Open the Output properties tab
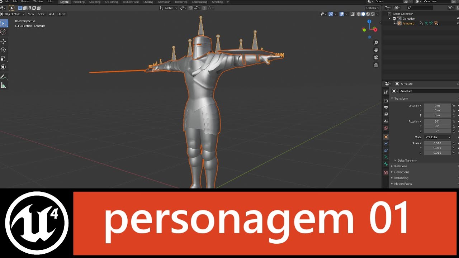Image resolution: width=459 pixels, height=258 pixels. click(x=386, y=107)
